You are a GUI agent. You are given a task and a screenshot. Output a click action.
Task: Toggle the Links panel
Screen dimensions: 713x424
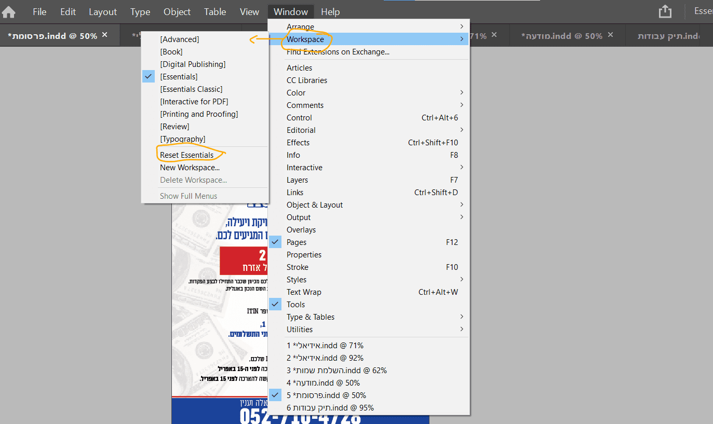tap(369, 193)
